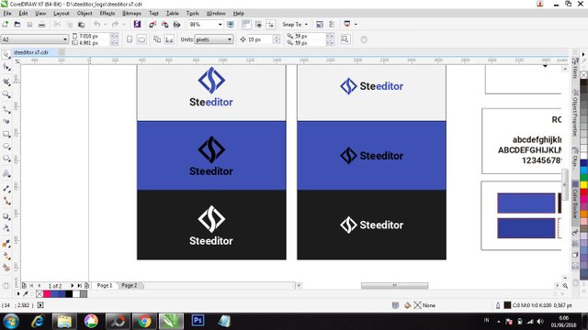Open the File menu
The image size is (588, 330).
coord(7,13)
